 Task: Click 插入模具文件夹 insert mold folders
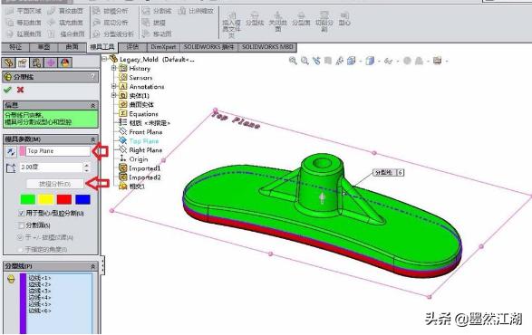231,24
